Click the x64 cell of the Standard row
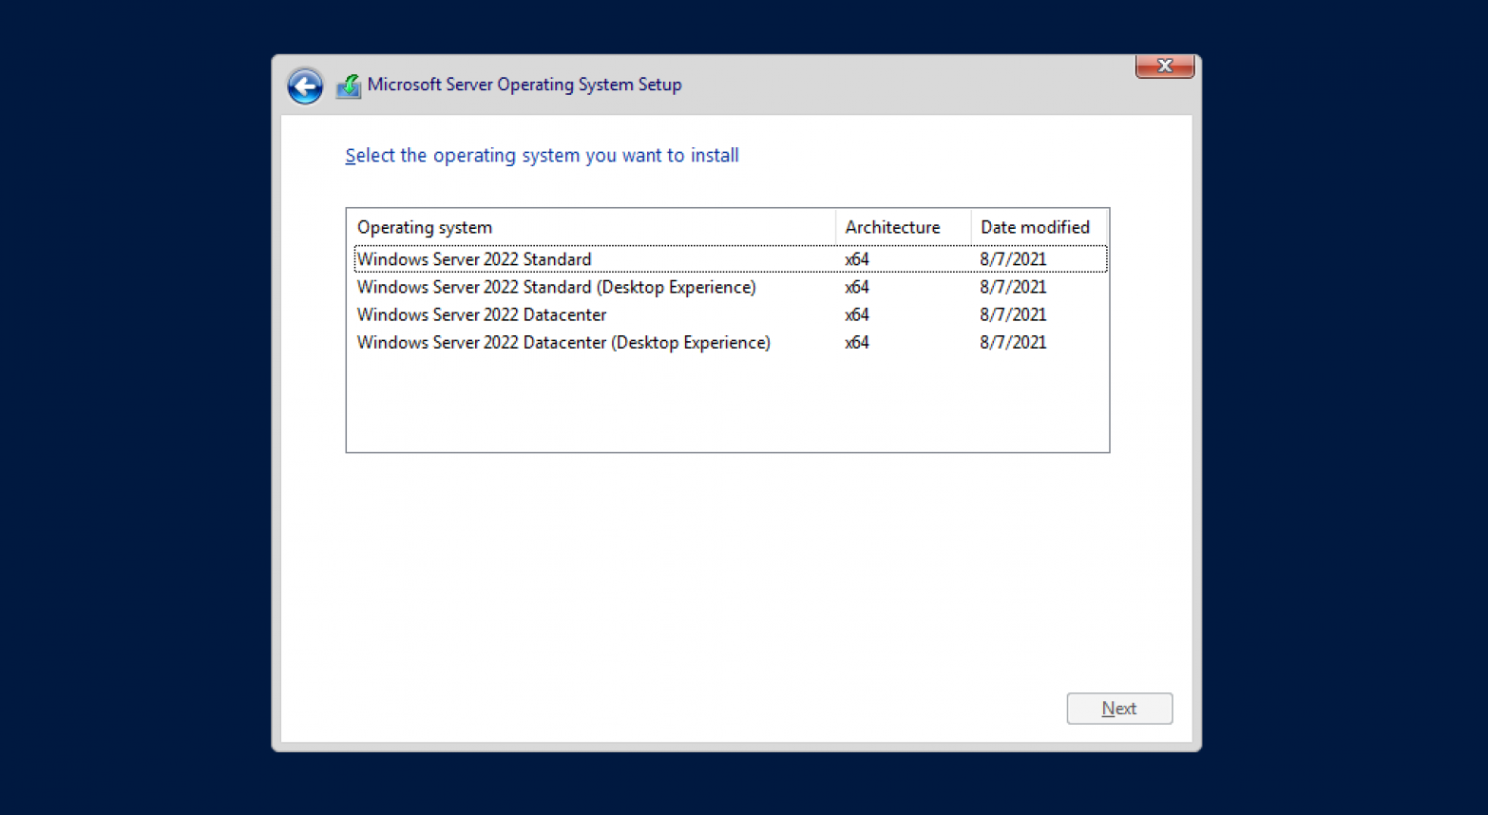Viewport: 1488px width, 815px height. [856, 259]
